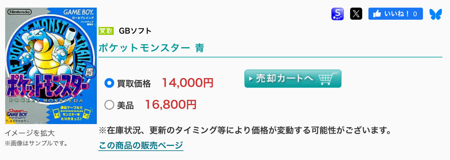Click the Bluesky butterfly share icon

(435, 14)
